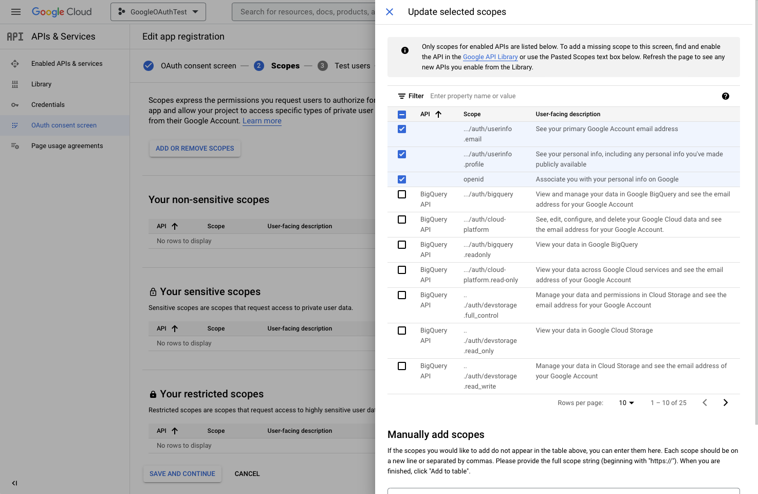
Task: Click the info icon in scopes notice
Action: point(405,50)
